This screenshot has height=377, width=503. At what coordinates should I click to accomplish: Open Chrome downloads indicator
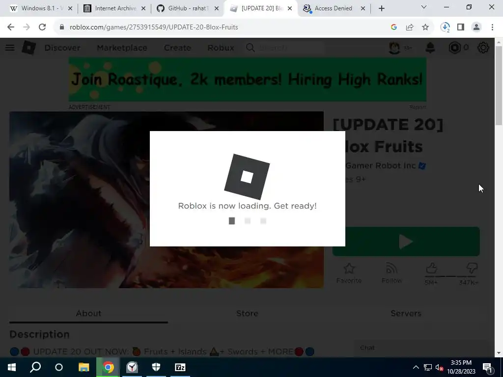445,27
